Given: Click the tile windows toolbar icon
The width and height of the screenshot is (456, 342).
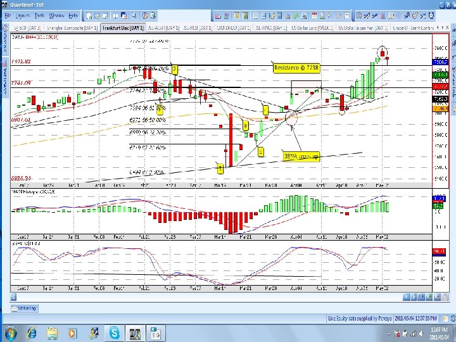Looking at the screenshot, I should point(116,16).
